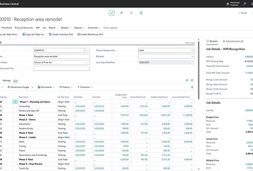This screenshot has width=253, height=171.
Task: Select the Reclaim Bricks row
Action: [97, 129]
